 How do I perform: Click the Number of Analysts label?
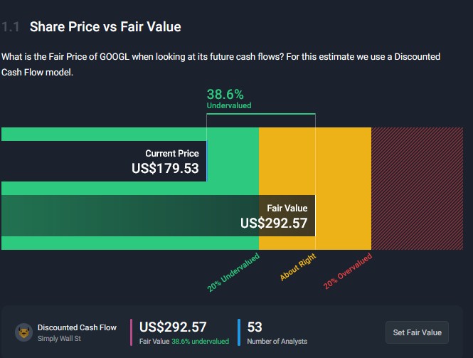click(277, 342)
